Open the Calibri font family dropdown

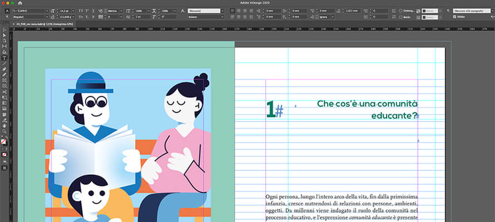[x=47, y=11]
